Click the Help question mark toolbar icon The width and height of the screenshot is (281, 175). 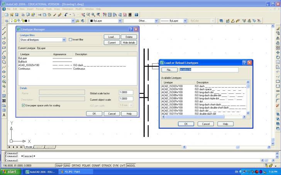[x=136, y=15]
